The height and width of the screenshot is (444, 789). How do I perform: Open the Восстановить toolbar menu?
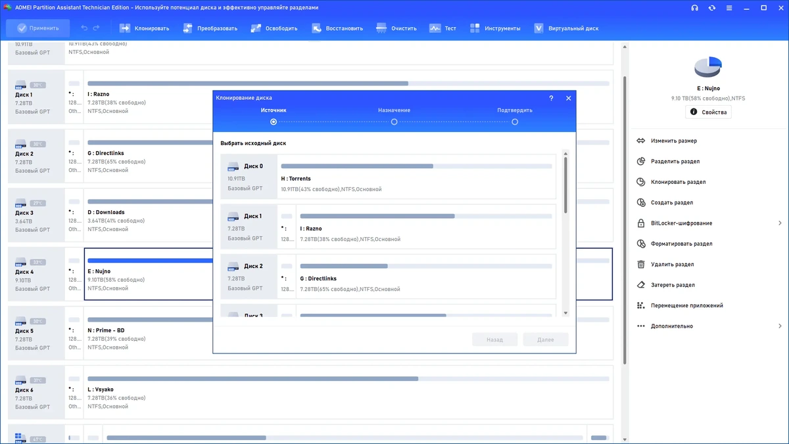[x=337, y=28]
